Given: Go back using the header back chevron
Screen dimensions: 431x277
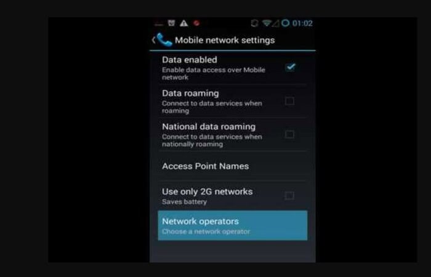Looking at the screenshot, I should (x=154, y=40).
